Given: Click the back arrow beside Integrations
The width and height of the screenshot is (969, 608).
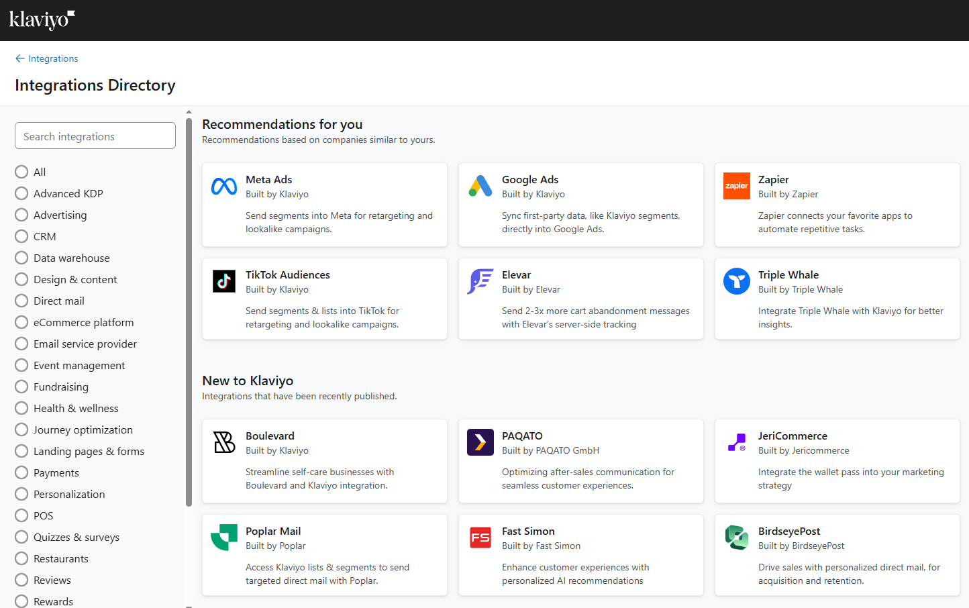Looking at the screenshot, I should 20,58.
